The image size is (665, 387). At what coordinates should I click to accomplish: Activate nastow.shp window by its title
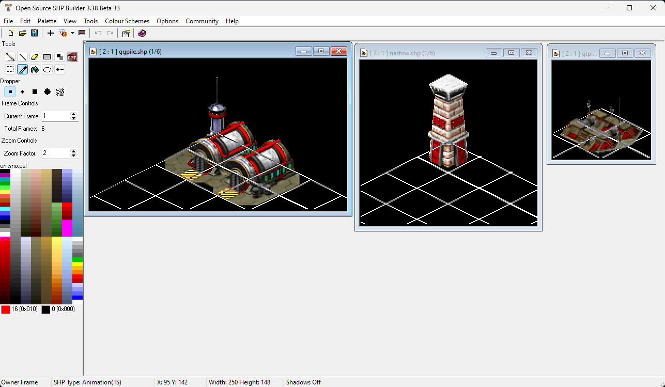pyautogui.click(x=402, y=53)
